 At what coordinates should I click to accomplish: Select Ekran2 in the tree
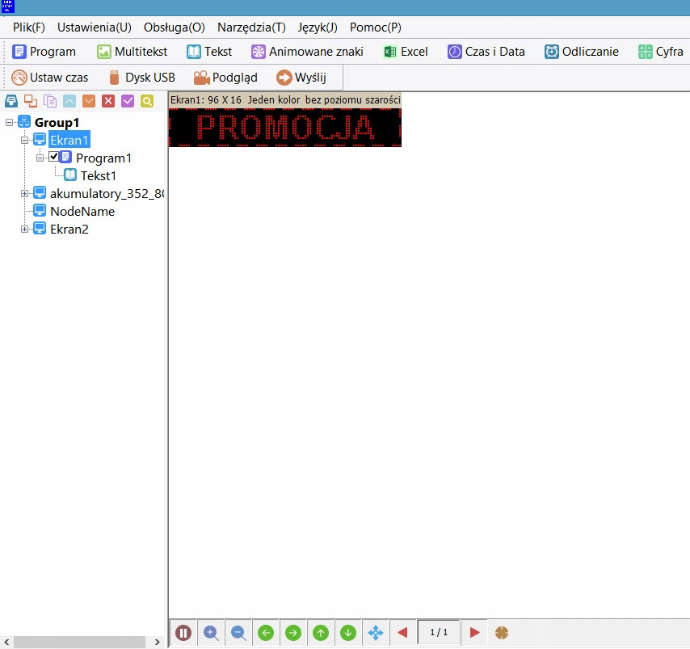point(69,229)
